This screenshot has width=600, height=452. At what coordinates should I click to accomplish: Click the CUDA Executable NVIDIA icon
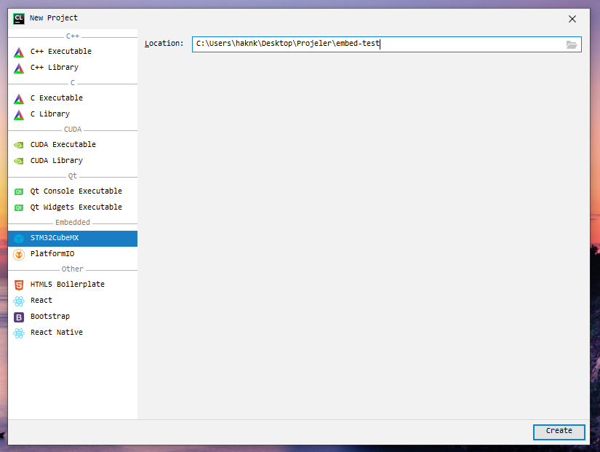click(x=19, y=145)
